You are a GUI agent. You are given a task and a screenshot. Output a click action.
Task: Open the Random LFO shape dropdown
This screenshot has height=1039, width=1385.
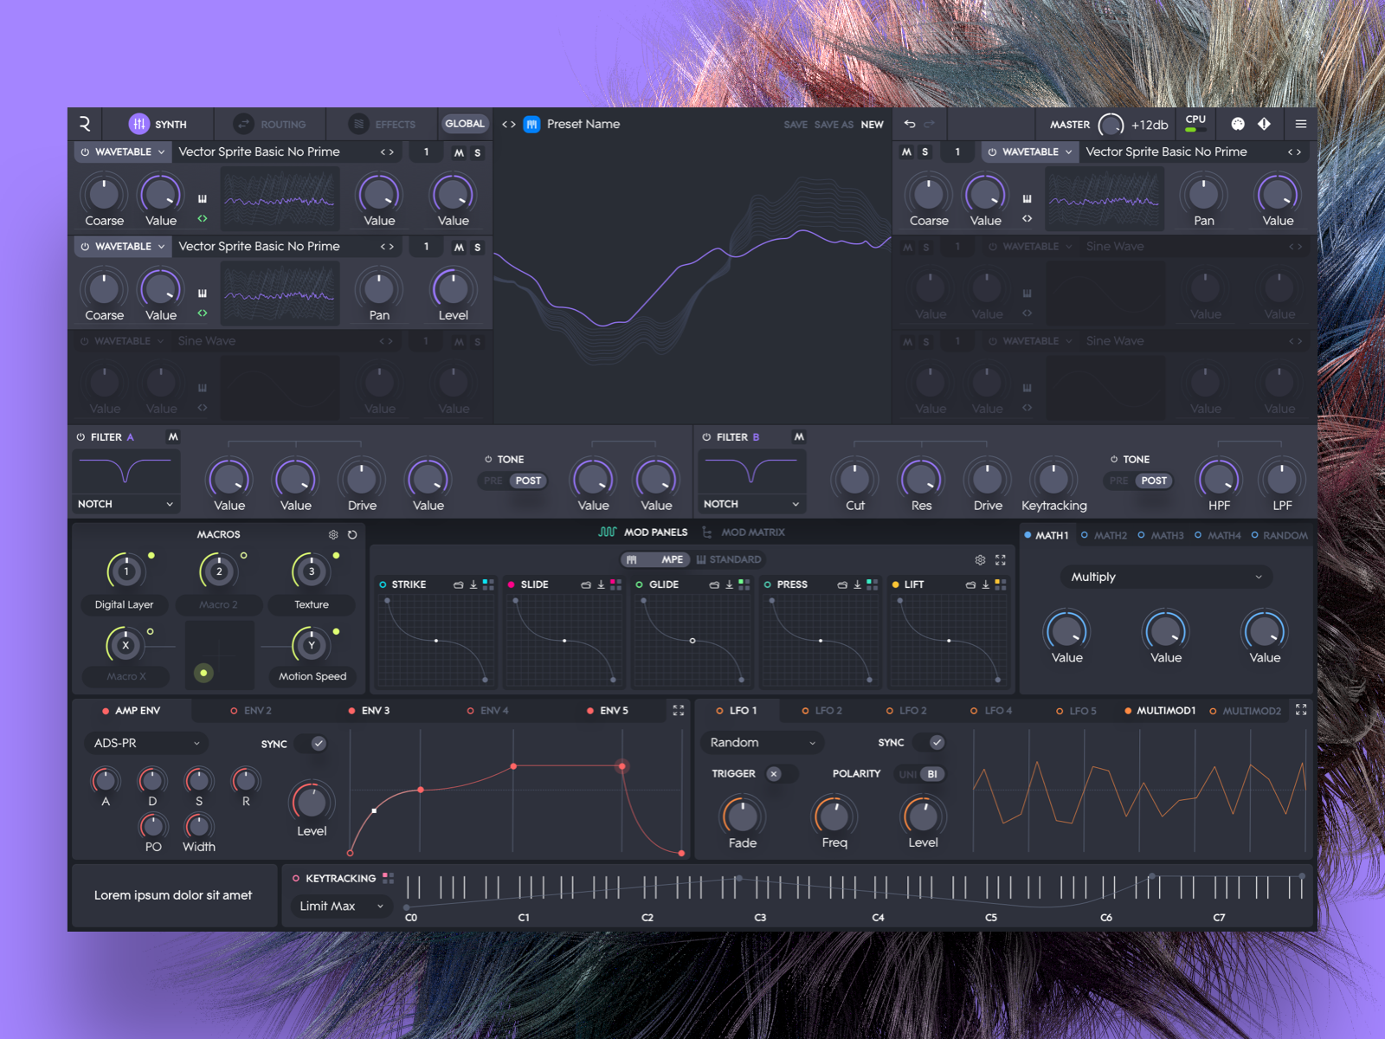pos(762,742)
